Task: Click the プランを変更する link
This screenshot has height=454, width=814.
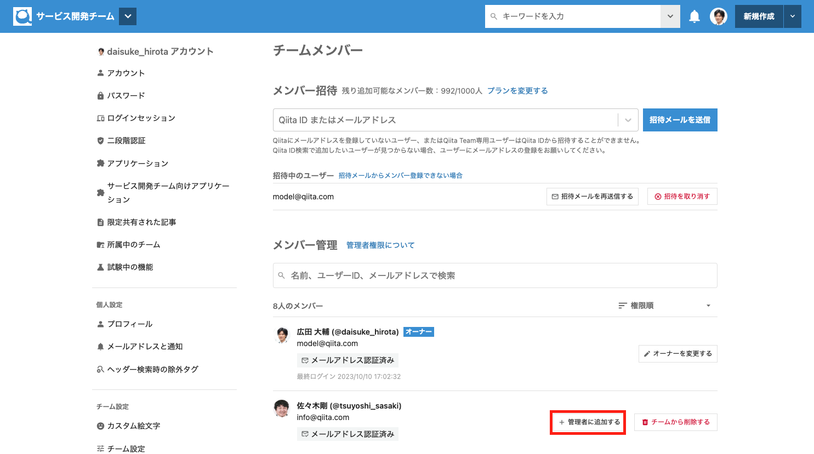Action: 517,91
